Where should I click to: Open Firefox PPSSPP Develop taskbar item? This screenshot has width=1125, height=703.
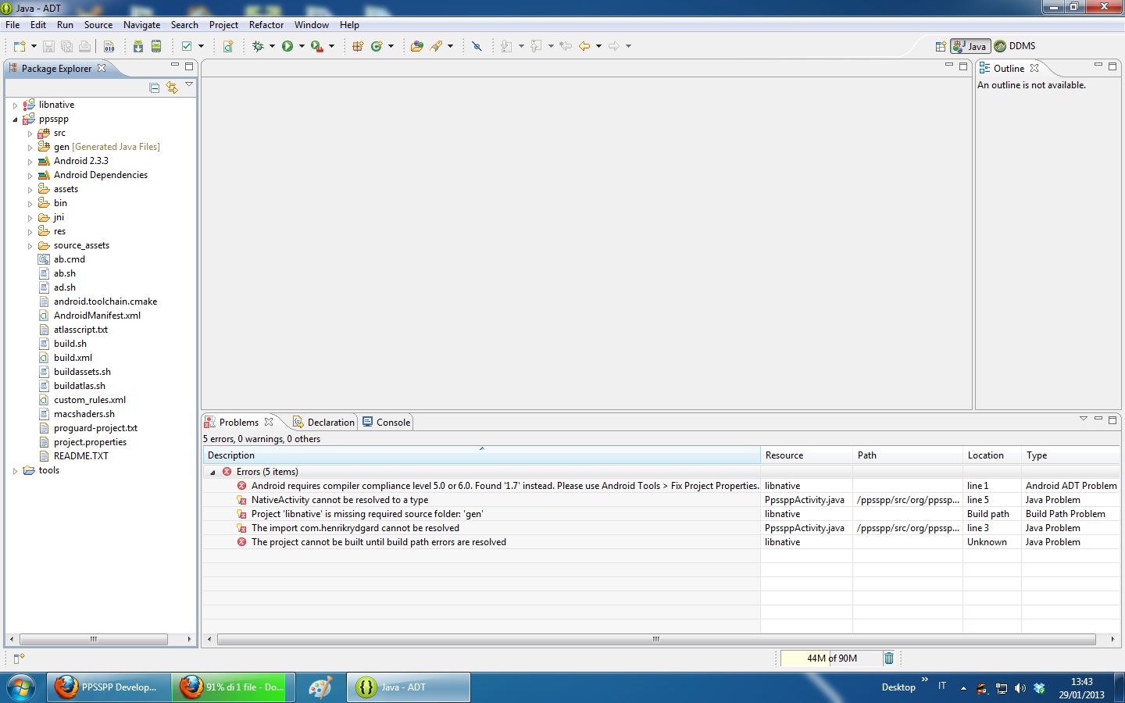109,687
